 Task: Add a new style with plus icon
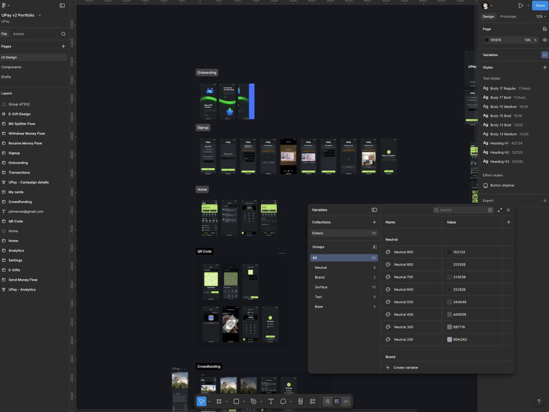point(545,67)
